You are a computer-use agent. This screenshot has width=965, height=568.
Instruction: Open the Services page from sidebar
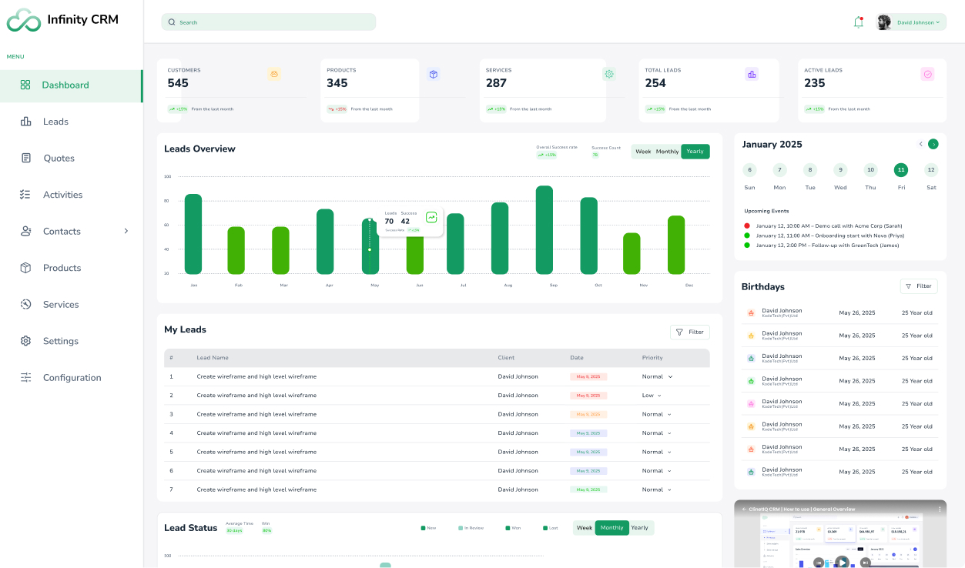point(61,305)
